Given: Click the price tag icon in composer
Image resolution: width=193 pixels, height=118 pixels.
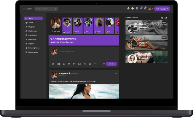Looking at the screenshot, I should [64, 64].
